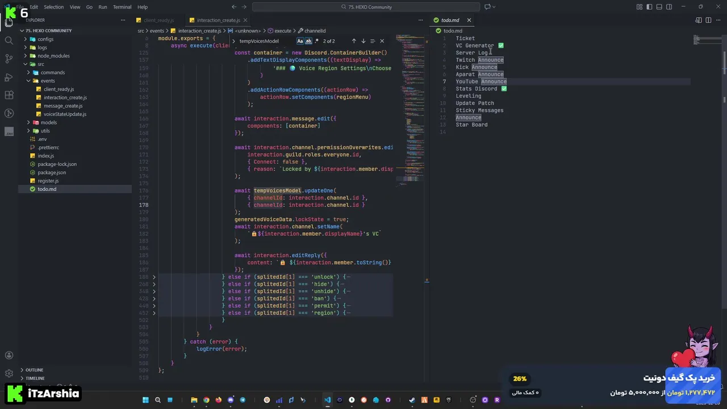Open the Extensions view
The width and height of the screenshot is (727, 409).
pyautogui.click(x=9, y=95)
